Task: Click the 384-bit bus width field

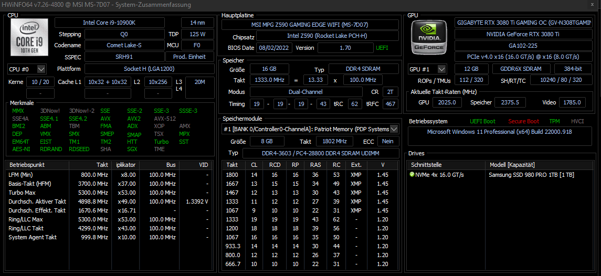Action: click(573, 69)
